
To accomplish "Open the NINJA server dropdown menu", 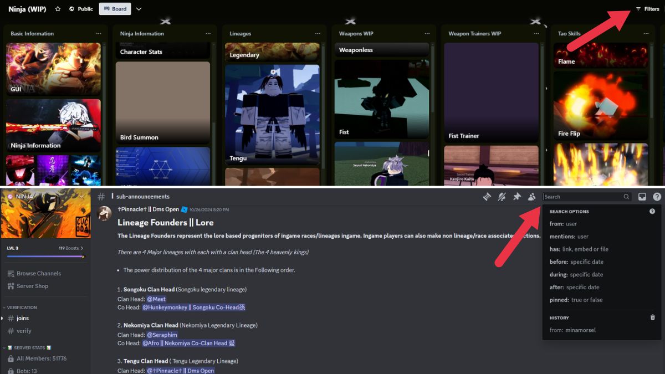I will (x=81, y=197).
